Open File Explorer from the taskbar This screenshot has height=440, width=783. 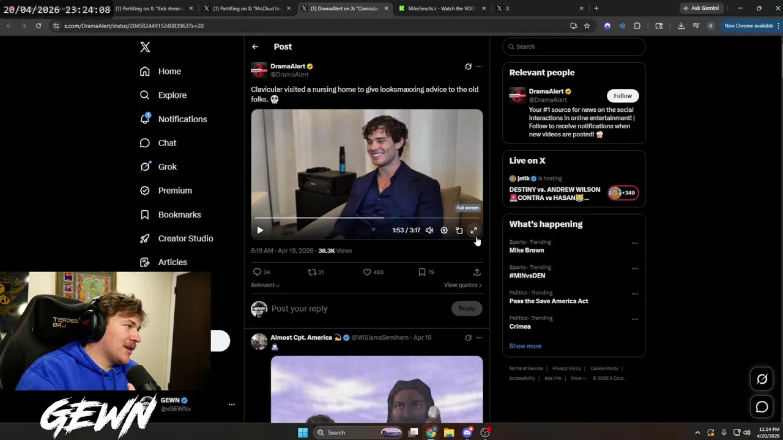click(449, 433)
